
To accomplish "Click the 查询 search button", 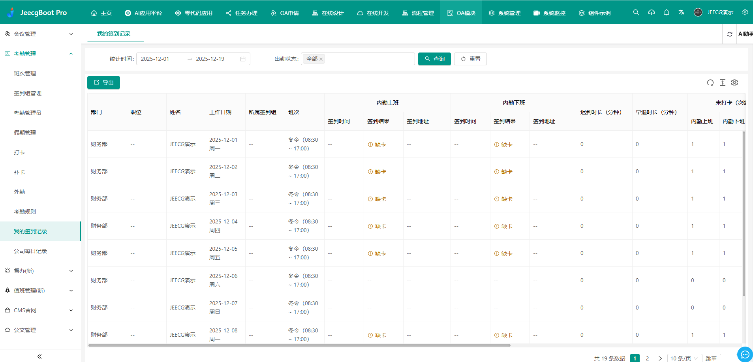I will pyautogui.click(x=434, y=59).
